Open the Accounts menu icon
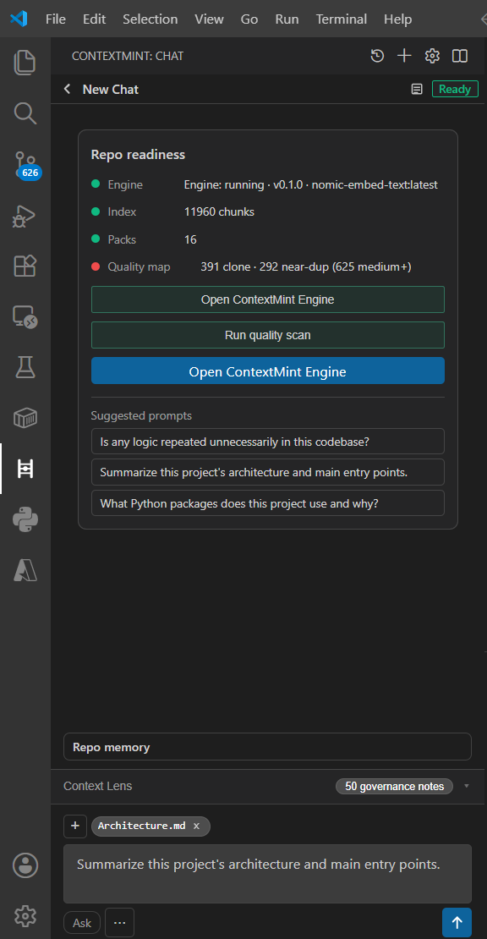The height and width of the screenshot is (939, 487). [x=25, y=865]
